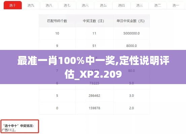The width and height of the screenshot is (186, 134).
Task: Switch to the 选一 tab
Action: [176, 5]
